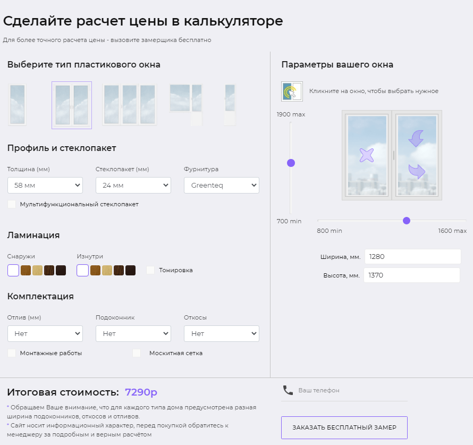The height and width of the screenshot is (445, 473).
Task: Click the Мультифункциональный стеклопакет label
Action: click(x=79, y=204)
